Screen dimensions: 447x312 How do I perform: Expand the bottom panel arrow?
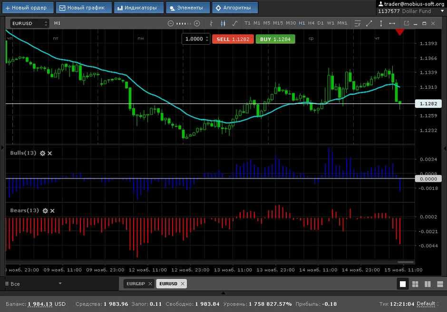(223, 293)
